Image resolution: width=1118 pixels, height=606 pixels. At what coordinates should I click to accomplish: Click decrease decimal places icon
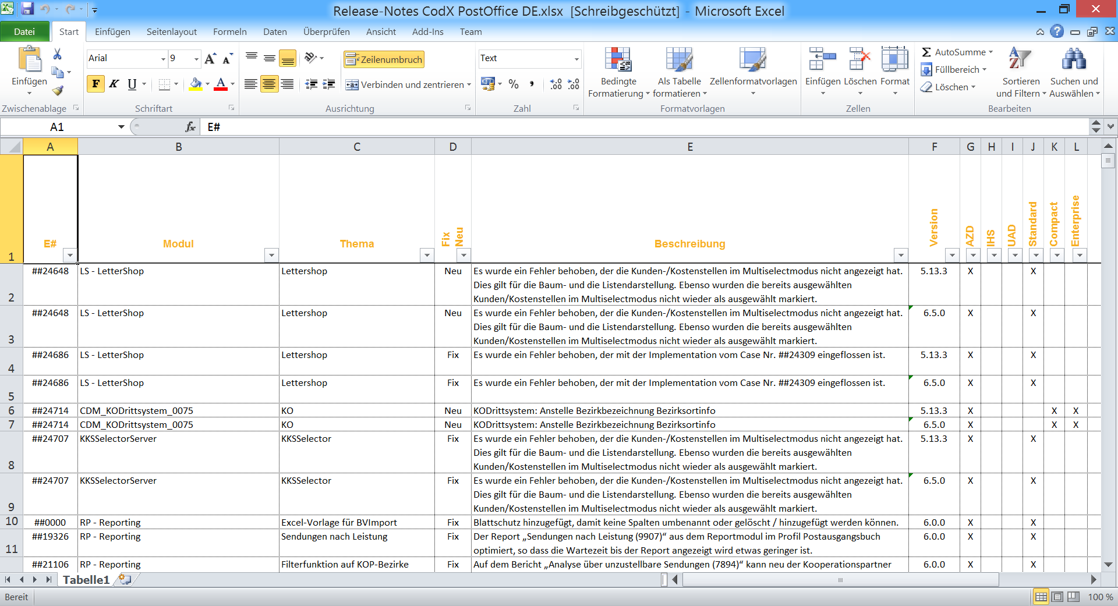tap(574, 84)
